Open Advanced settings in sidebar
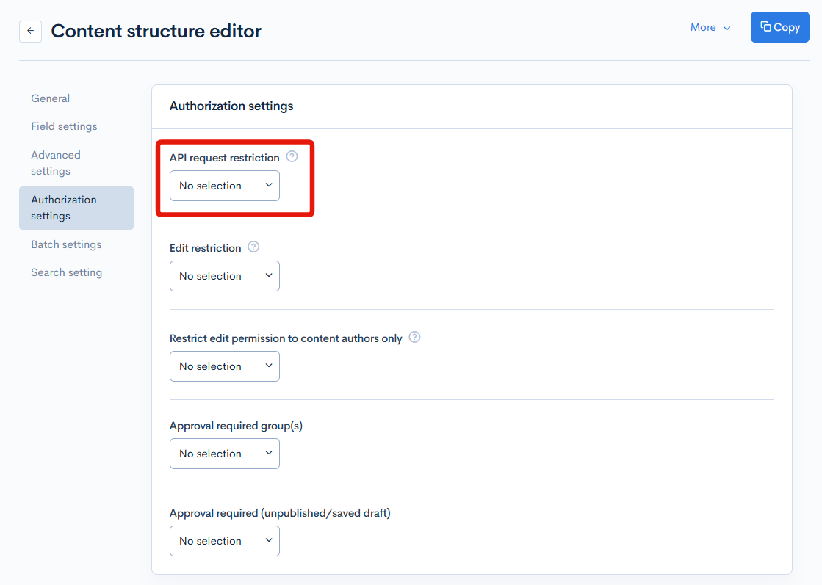Viewport: 822px width, 585px height. pos(56,163)
